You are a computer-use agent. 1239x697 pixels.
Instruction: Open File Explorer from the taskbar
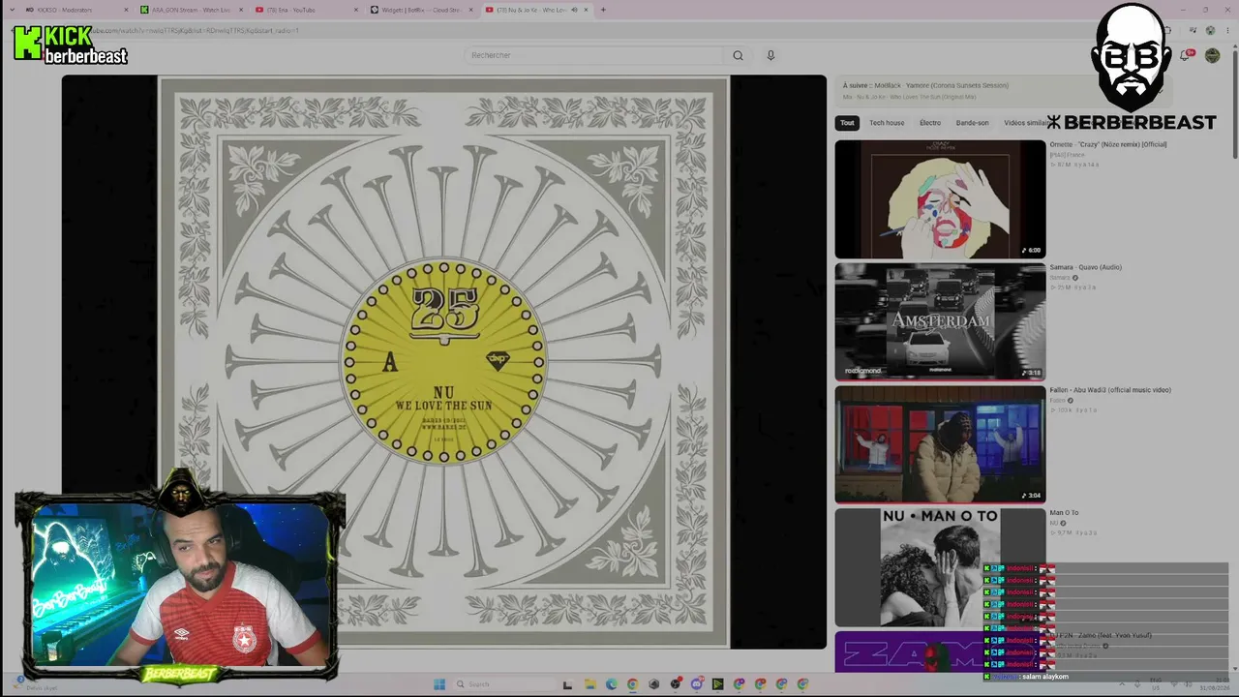589,684
